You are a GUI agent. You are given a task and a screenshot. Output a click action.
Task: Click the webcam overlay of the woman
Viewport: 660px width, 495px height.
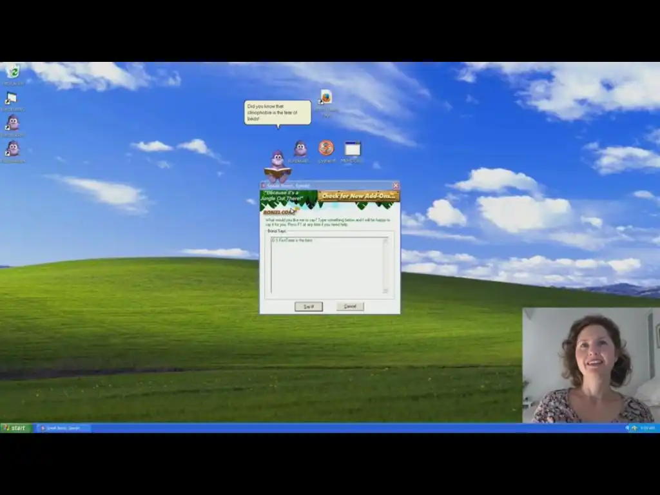tap(591, 365)
